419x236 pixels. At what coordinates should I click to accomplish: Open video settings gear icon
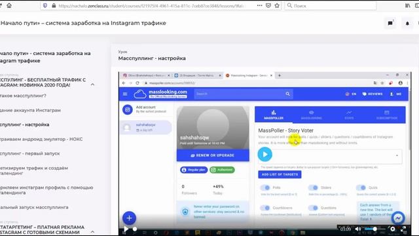(x=392, y=229)
